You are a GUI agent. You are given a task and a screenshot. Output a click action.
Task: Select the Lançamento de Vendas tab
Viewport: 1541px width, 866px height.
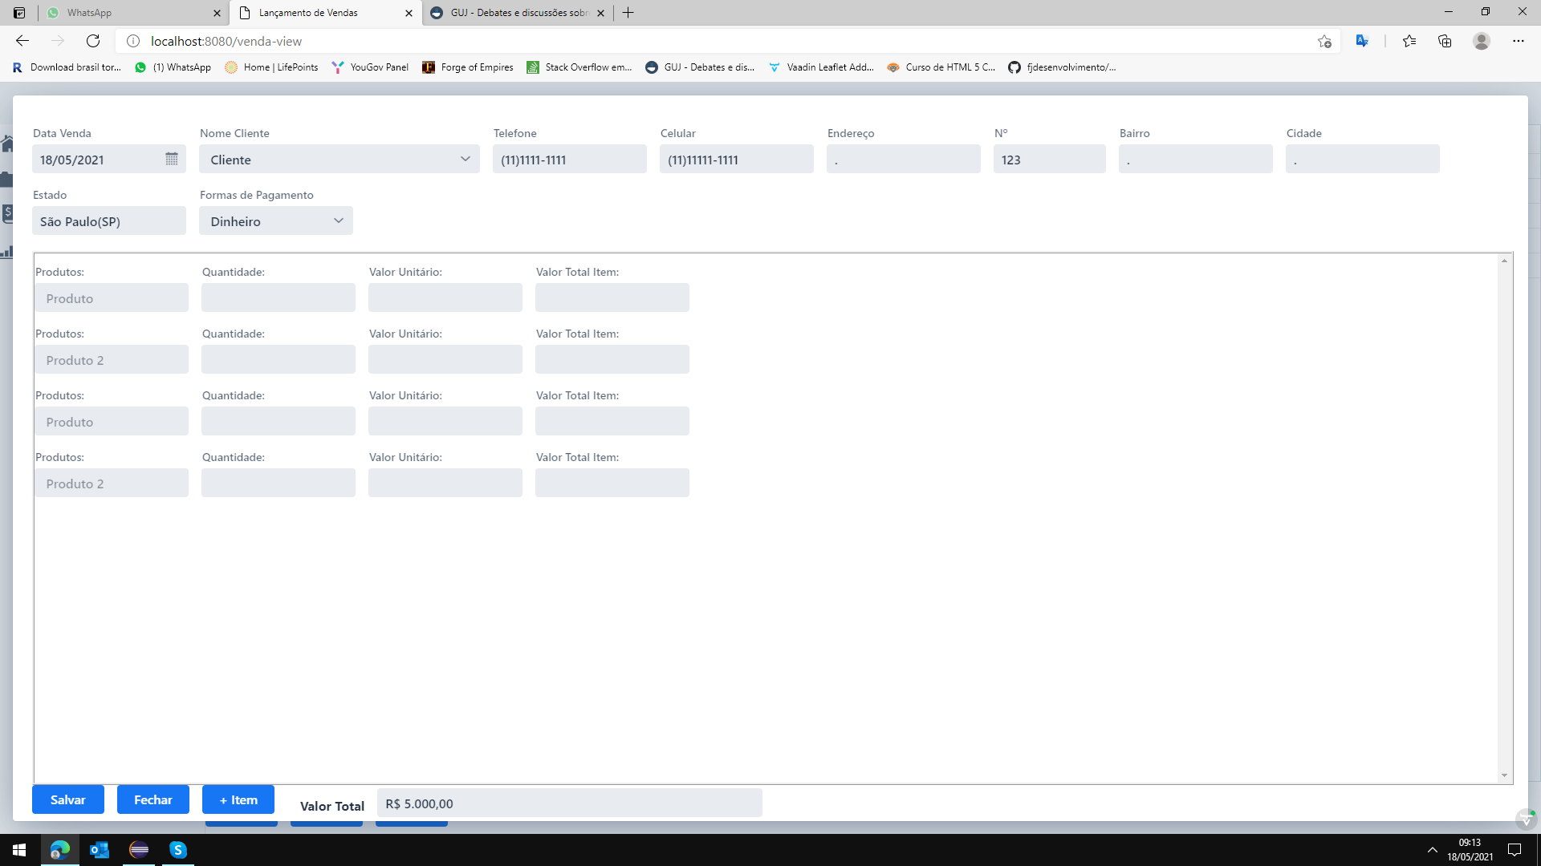[x=325, y=13]
